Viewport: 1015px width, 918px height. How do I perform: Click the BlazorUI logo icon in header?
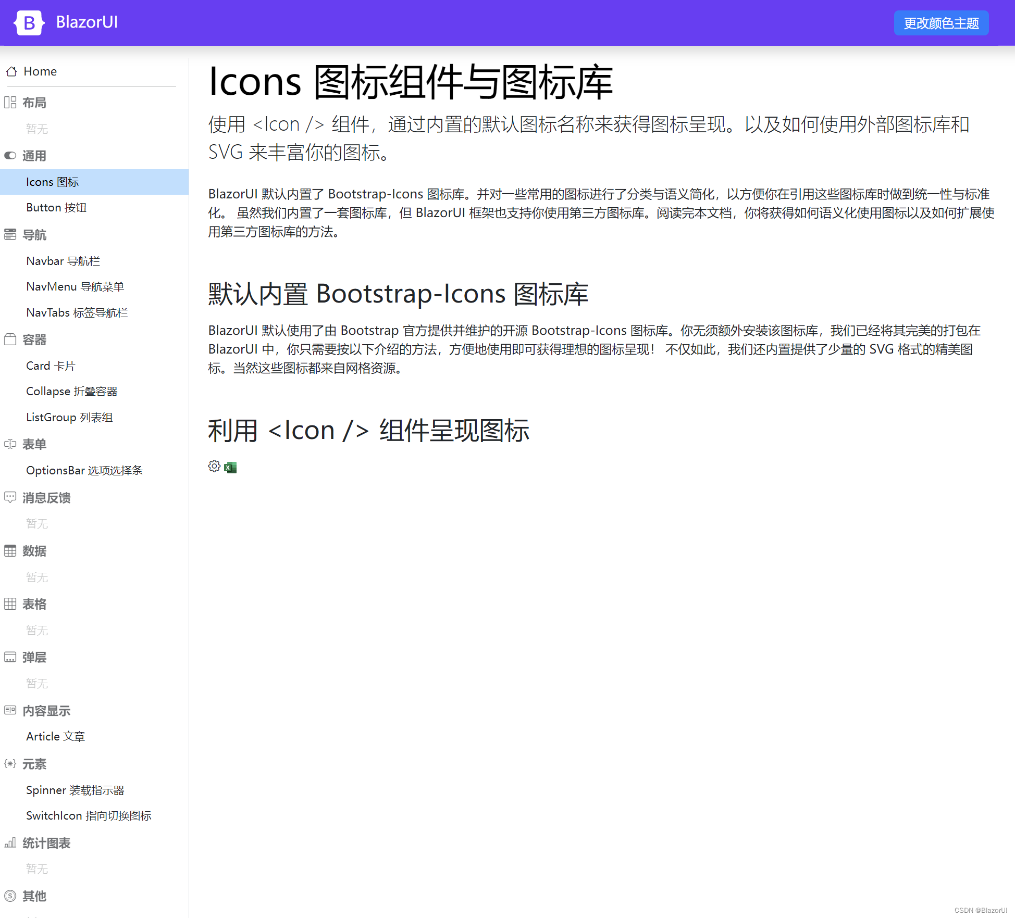click(x=29, y=22)
